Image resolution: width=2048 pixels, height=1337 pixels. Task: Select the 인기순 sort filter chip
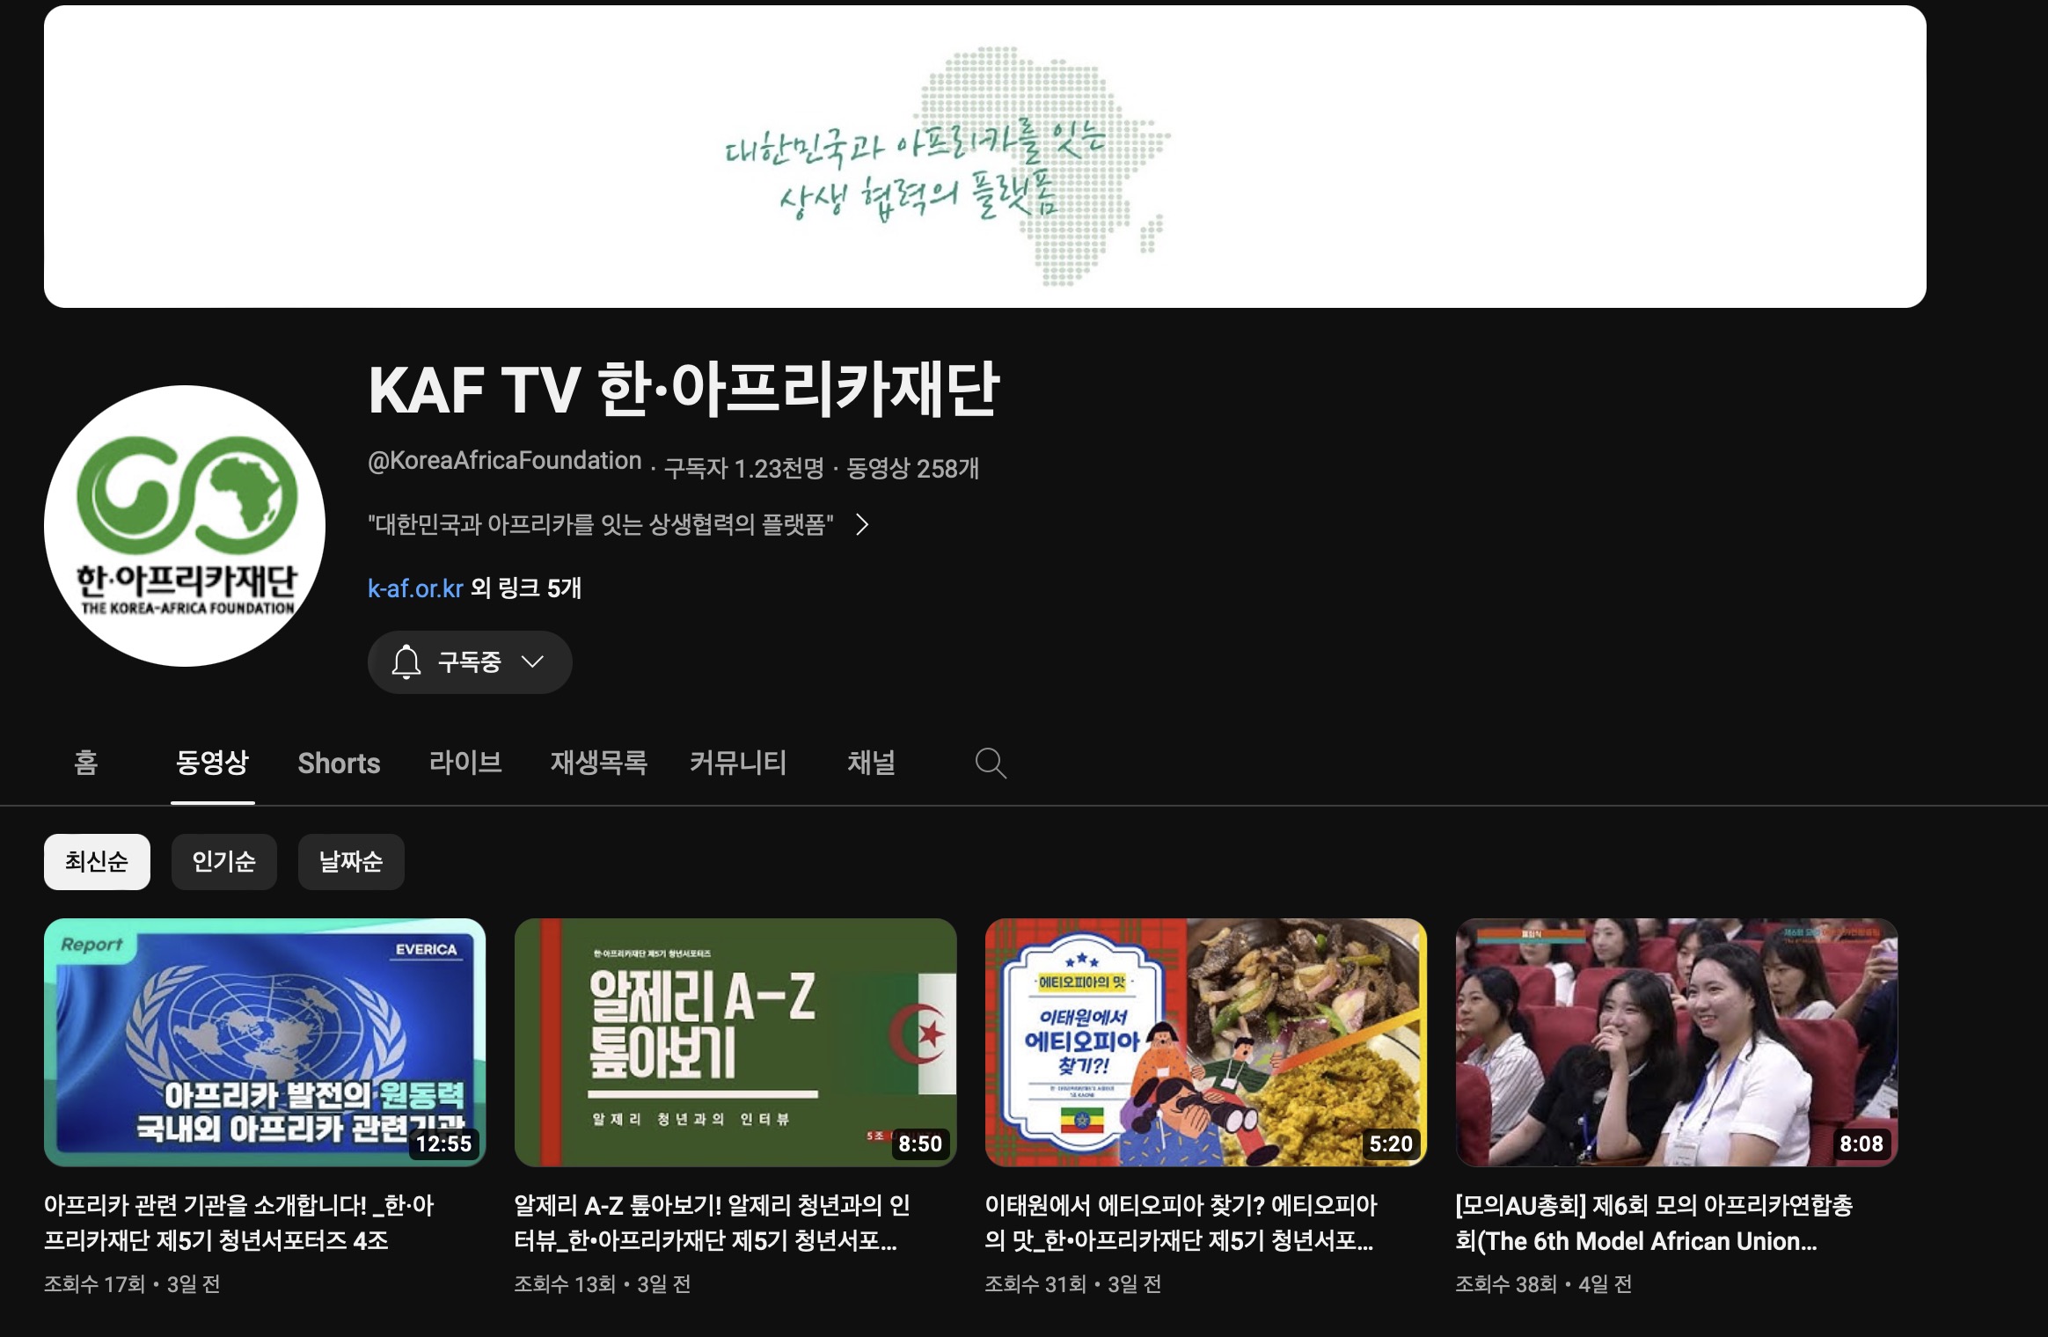pos(223,862)
